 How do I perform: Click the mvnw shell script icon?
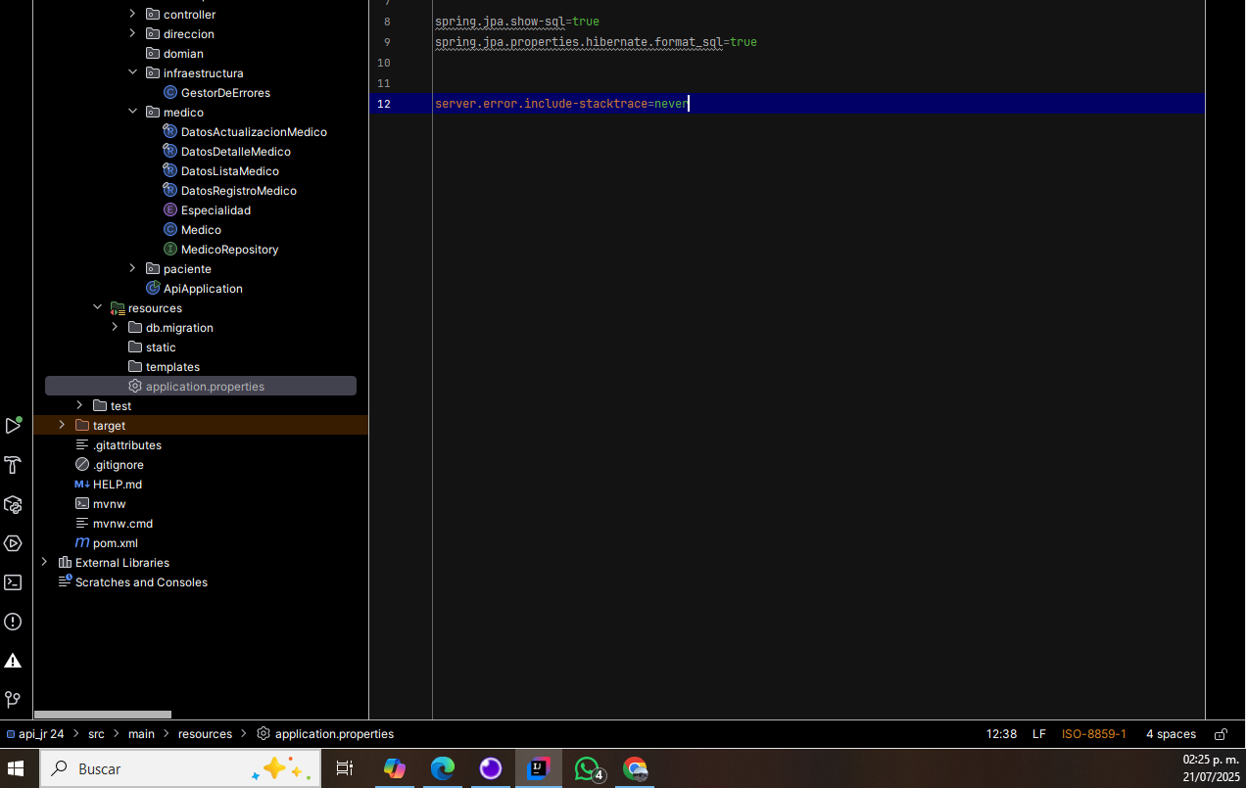(82, 504)
